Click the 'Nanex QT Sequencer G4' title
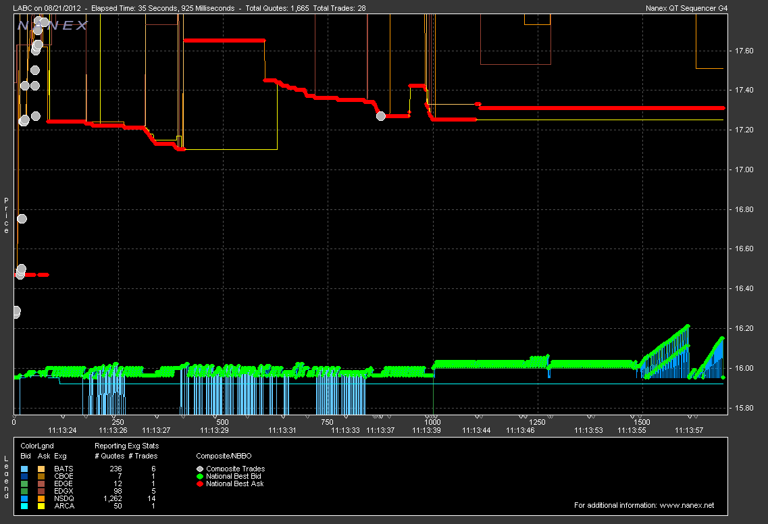768x524 pixels. coord(686,8)
